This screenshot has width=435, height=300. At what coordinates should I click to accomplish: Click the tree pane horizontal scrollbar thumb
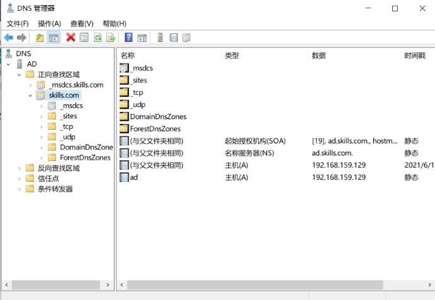tap(56, 285)
